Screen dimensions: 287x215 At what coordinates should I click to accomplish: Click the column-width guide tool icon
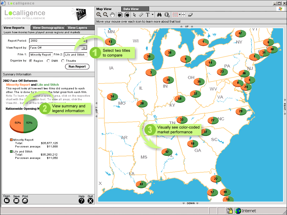183,15
